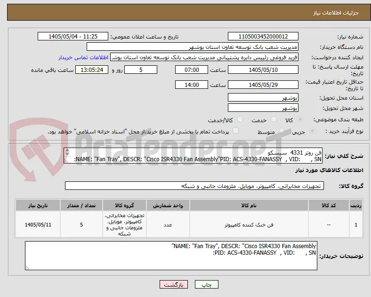Click the remaining time field 13:05:24

click(x=92, y=70)
